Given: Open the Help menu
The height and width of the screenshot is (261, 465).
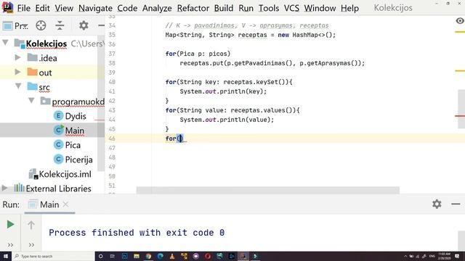Looking at the screenshot, I should pos(349,8).
